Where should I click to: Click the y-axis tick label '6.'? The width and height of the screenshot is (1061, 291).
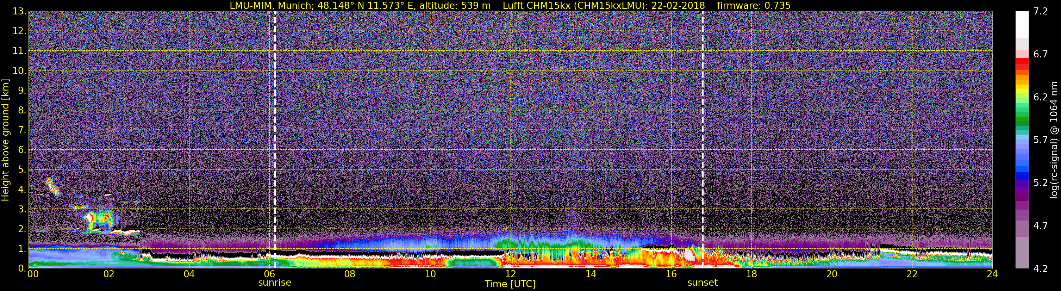22,150
